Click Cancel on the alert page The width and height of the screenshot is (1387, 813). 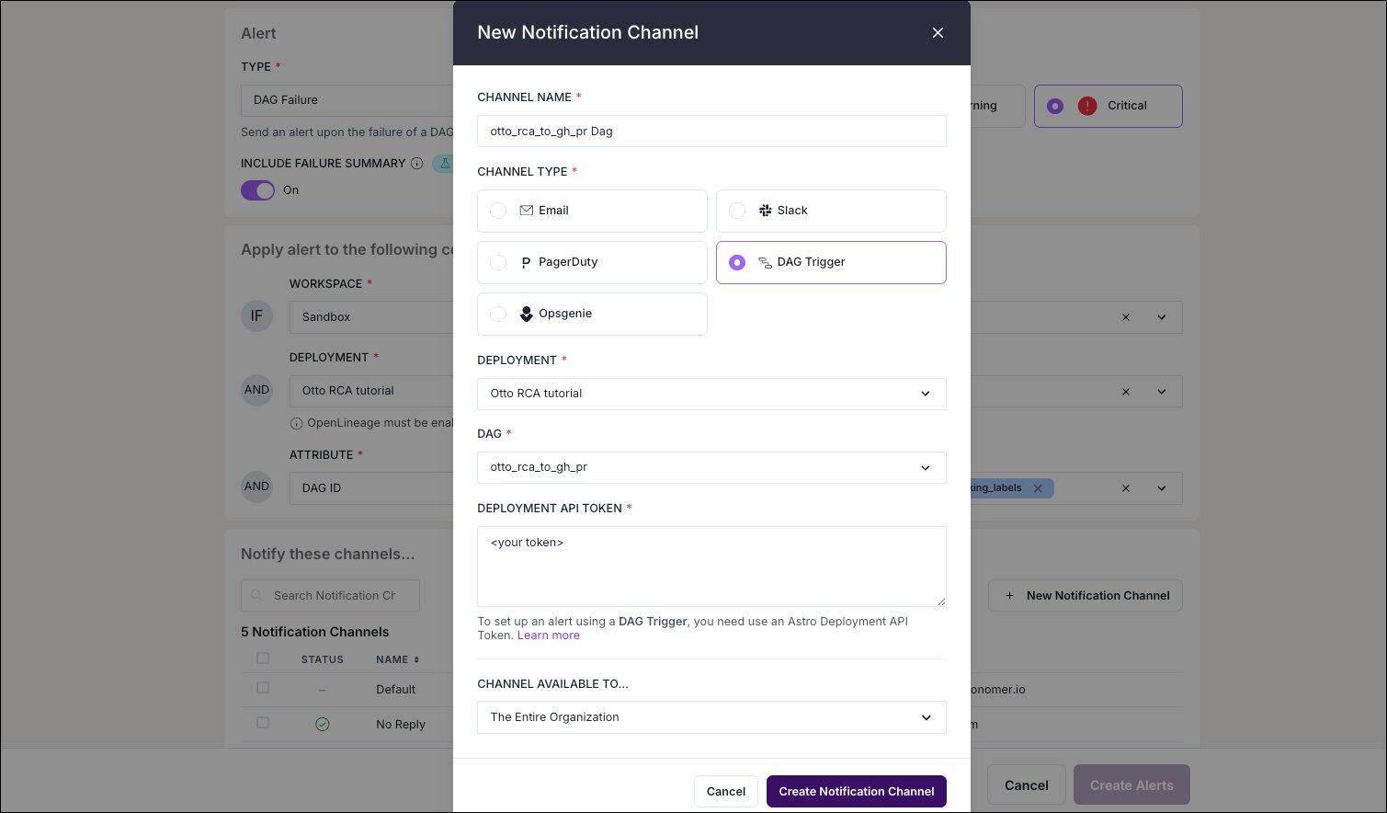[1027, 785]
